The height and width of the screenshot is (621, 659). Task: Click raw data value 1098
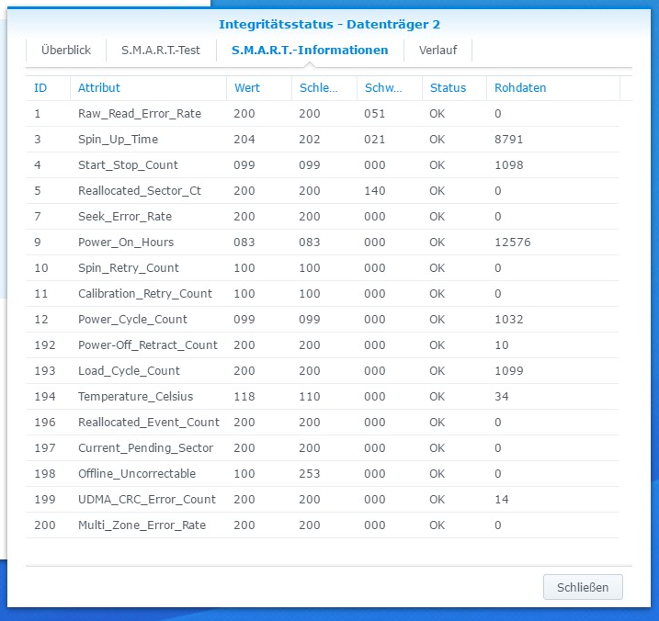(x=508, y=164)
